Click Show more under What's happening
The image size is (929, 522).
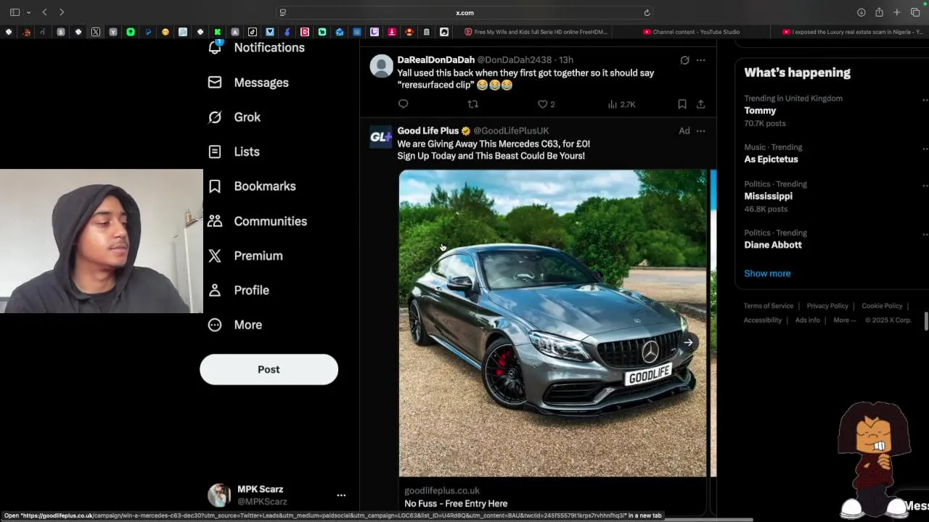[767, 273]
